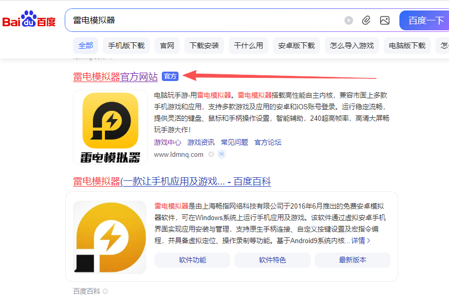Expand 详情 in the Baike description

point(361,240)
